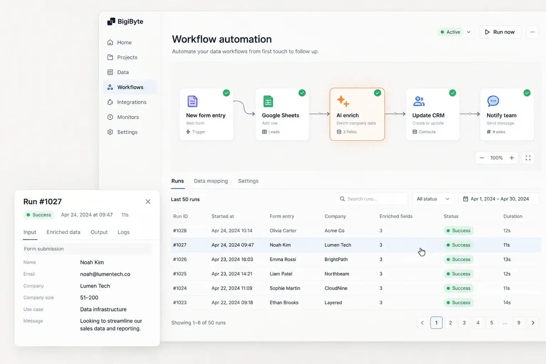
Task: Click the Success badge in Run #1027 panel
Action: click(39, 215)
